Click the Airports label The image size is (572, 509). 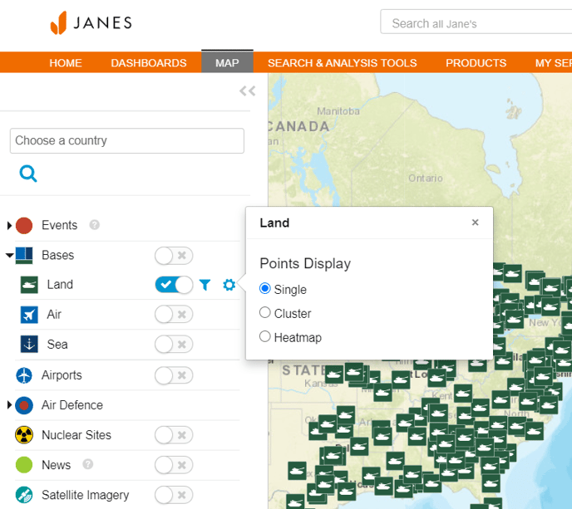pyautogui.click(x=62, y=375)
